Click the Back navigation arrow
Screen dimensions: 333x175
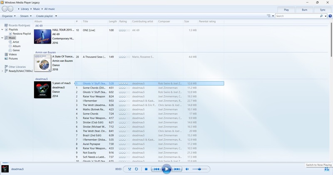click(5, 9)
